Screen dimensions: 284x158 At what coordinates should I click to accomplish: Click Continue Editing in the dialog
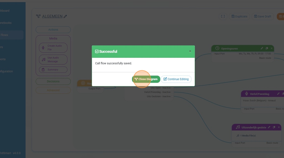(x=176, y=79)
